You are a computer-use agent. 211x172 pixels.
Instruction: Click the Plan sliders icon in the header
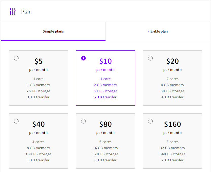coord(12,11)
